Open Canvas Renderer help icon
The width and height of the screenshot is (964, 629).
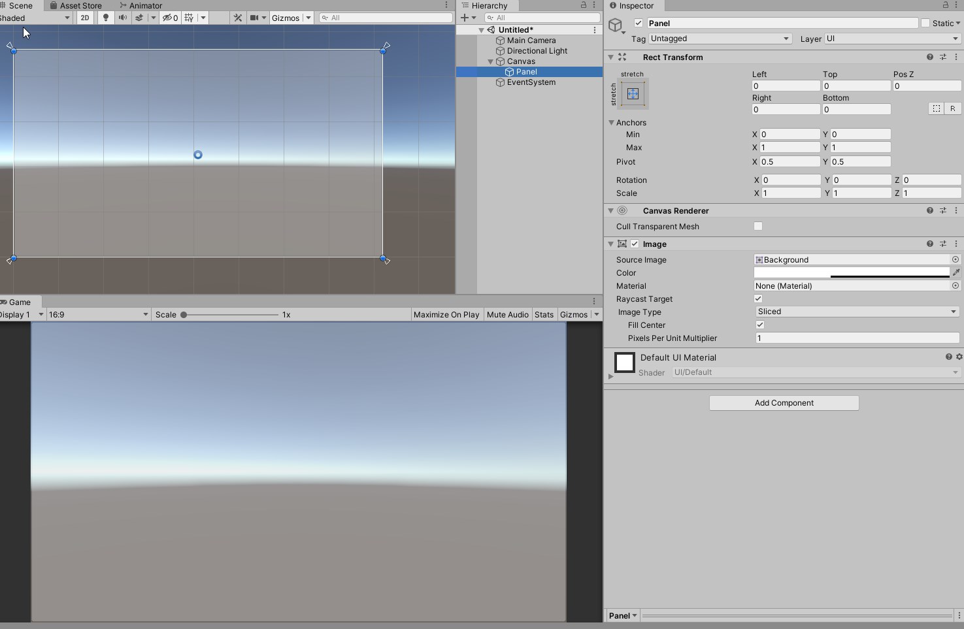[929, 210]
